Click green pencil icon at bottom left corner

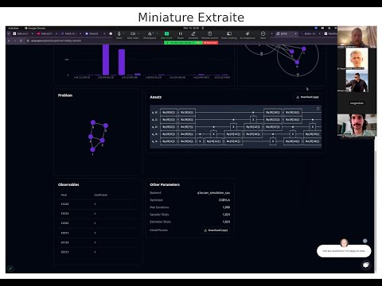pyautogui.click(x=10, y=269)
